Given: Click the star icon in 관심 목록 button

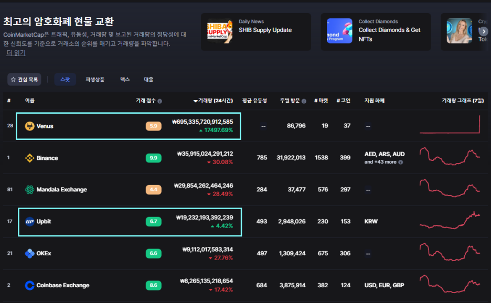Looking at the screenshot, I should tap(13, 80).
